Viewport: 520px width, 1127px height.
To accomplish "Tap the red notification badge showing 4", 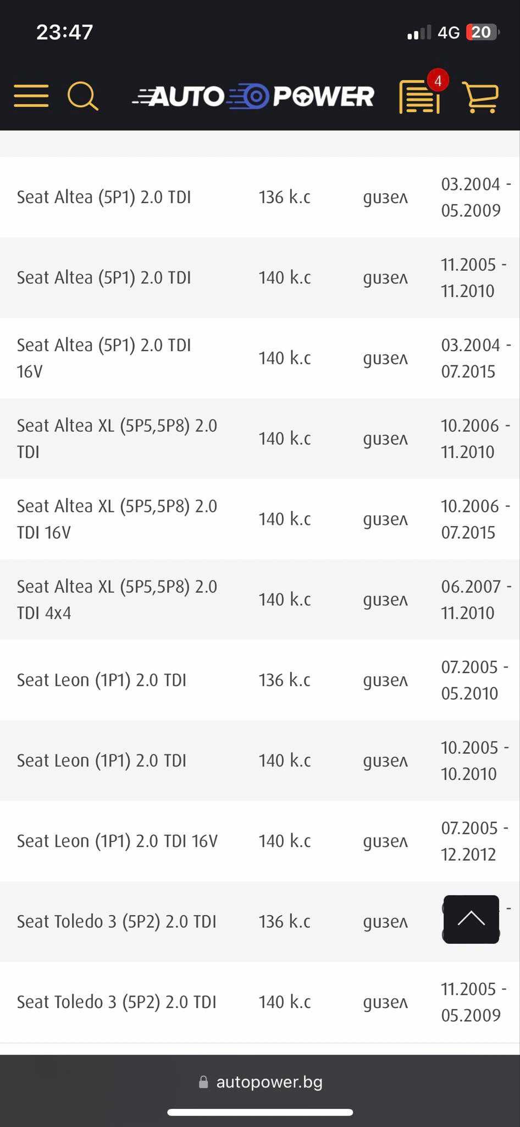I will (x=438, y=81).
